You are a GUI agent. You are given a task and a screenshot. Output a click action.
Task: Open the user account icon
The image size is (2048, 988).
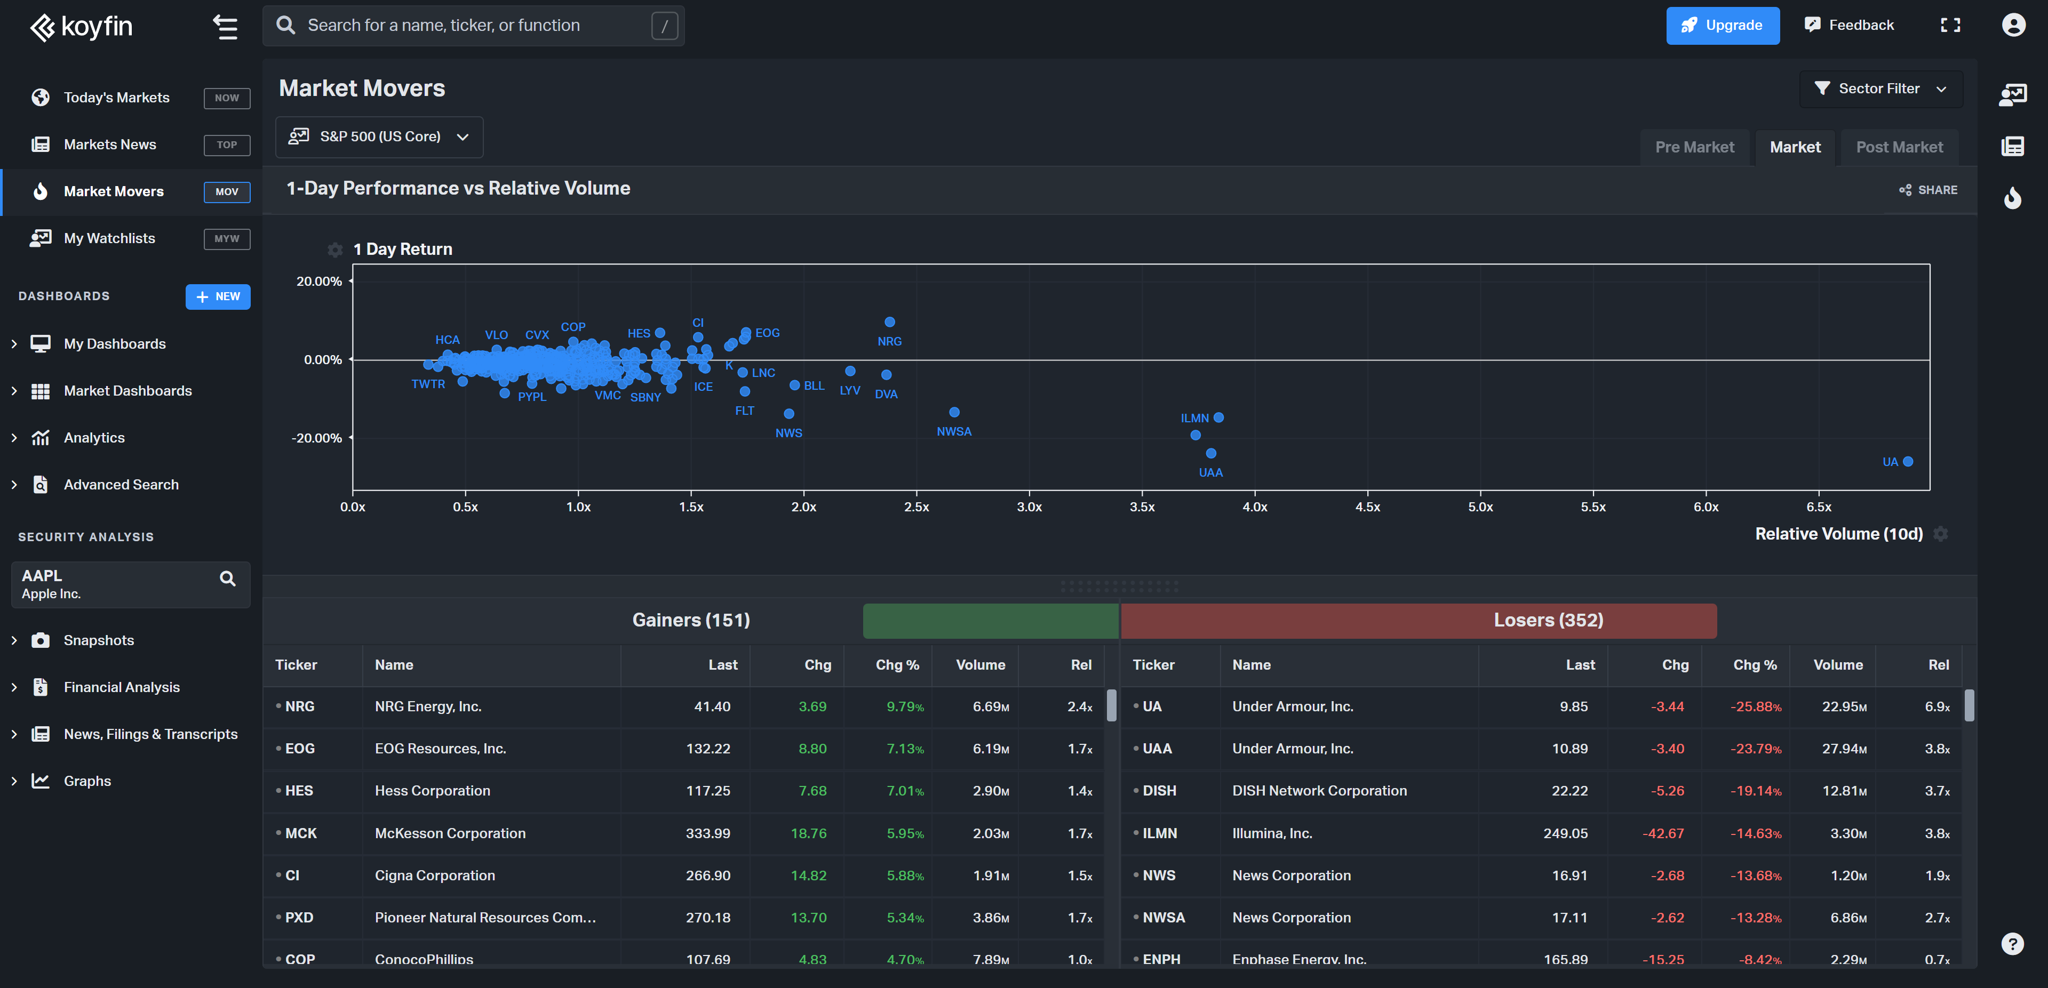(2013, 26)
